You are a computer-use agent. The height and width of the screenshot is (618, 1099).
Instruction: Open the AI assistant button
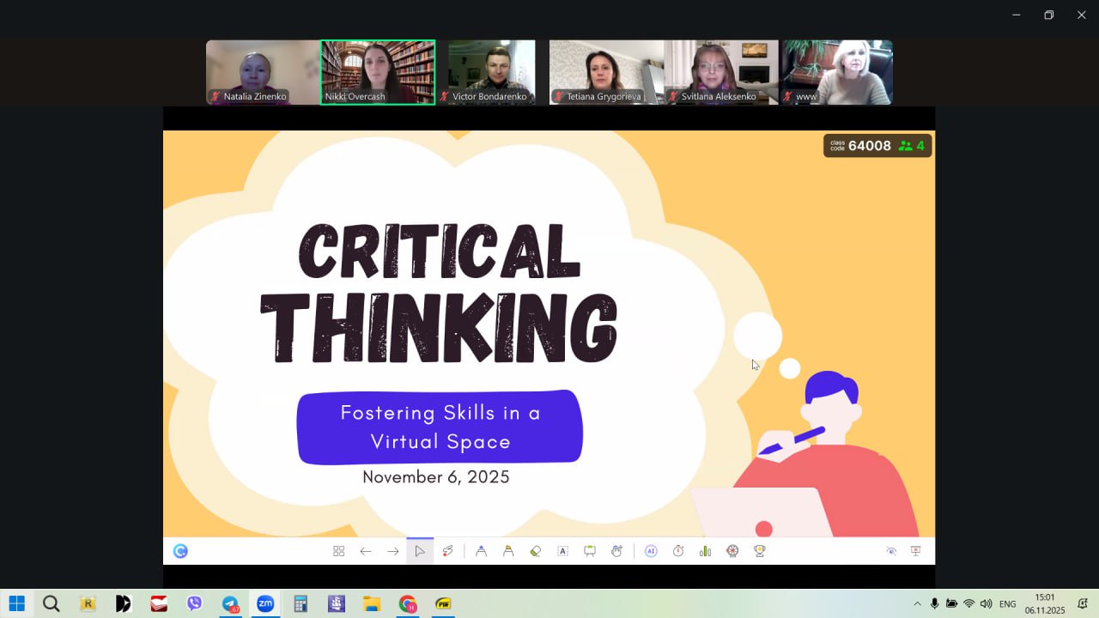pos(651,551)
